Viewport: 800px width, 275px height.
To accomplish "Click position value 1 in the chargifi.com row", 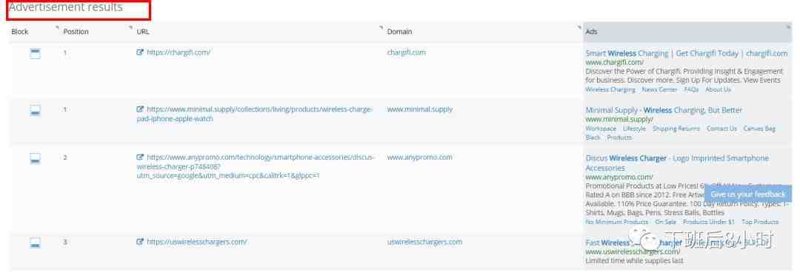I will tap(65, 52).
